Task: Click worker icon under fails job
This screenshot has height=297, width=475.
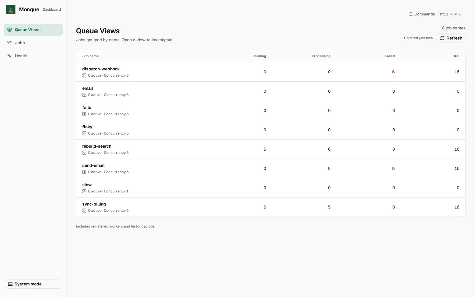Action: click(84, 114)
